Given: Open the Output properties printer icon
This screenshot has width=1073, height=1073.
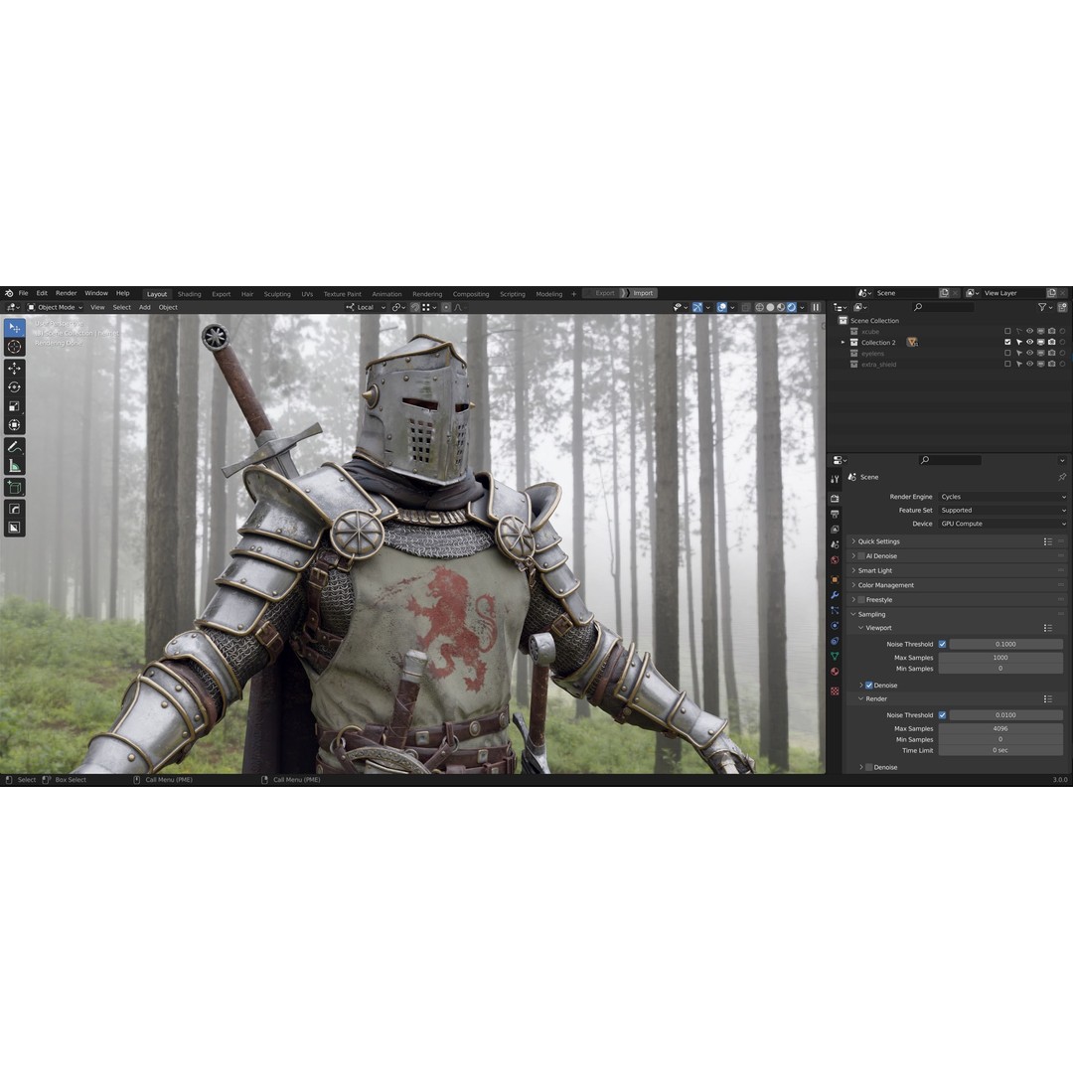Looking at the screenshot, I should point(835,514).
